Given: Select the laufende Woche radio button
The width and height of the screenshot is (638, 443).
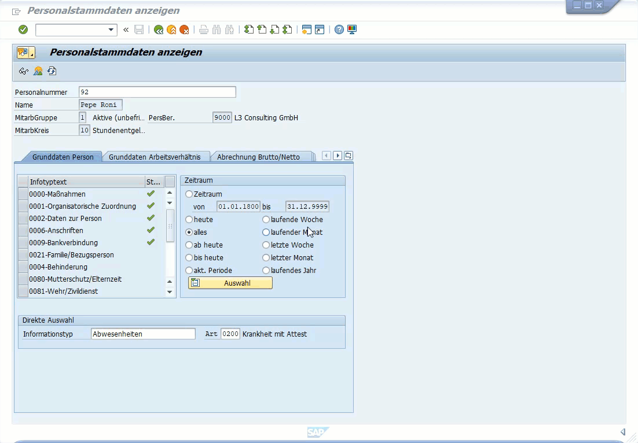Looking at the screenshot, I should 266,219.
